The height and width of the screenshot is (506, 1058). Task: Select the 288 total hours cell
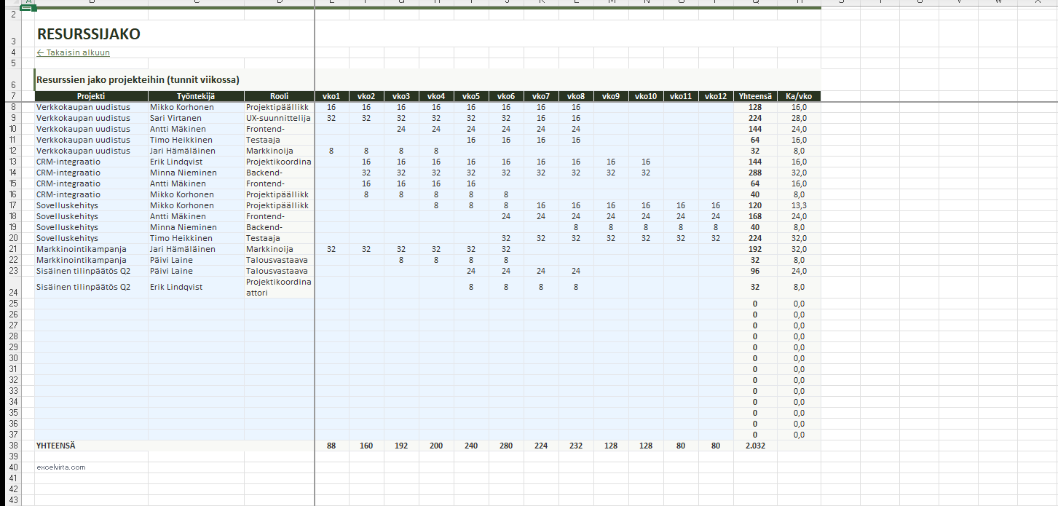click(755, 173)
